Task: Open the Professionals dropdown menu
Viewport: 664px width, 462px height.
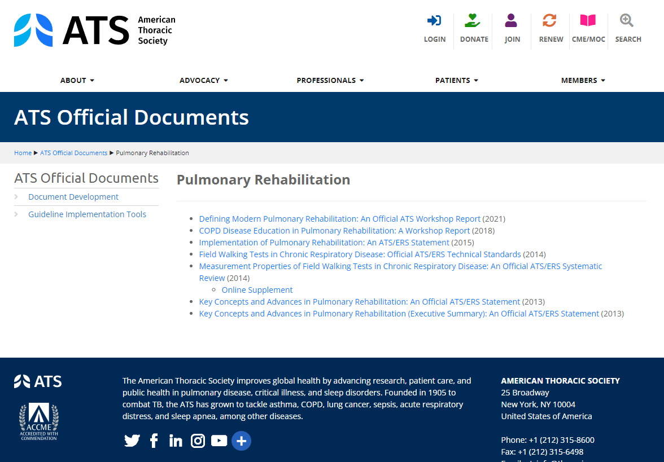Action: (x=330, y=81)
